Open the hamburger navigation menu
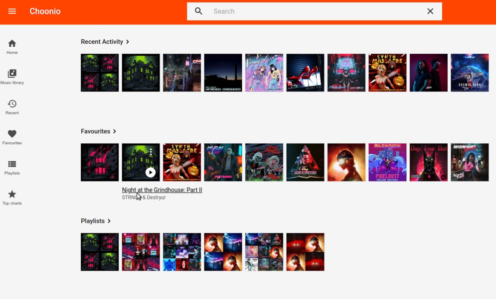The image size is (496, 299). (12, 11)
